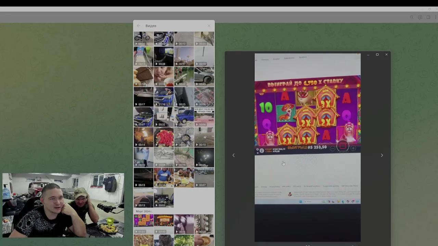Viewport: 438px width, 246px height.
Task: Open the 00:19 video thumbnail
Action: pos(204,56)
